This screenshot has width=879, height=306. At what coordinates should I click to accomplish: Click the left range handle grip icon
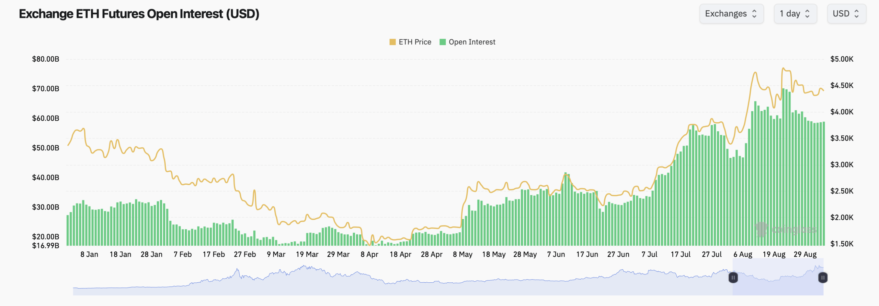coord(733,277)
